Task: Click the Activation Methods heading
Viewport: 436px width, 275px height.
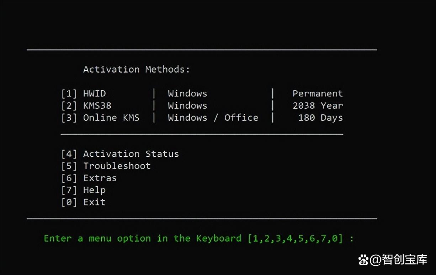Action: pos(137,70)
